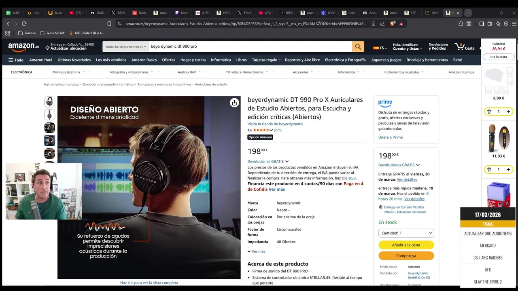Click Ir a la cesta
The height and width of the screenshot is (291, 518).
click(499, 57)
